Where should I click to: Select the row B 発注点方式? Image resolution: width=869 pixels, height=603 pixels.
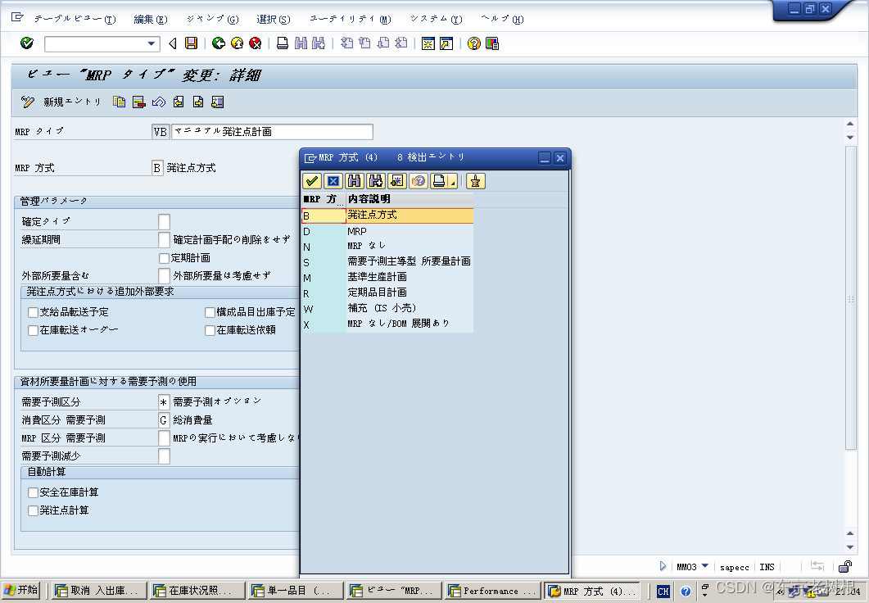pos(387,215)
